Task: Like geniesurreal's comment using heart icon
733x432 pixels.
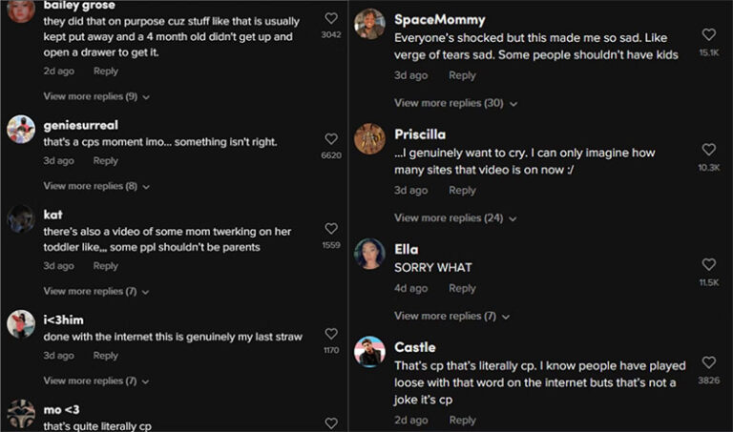Action: tap(331, 139)
